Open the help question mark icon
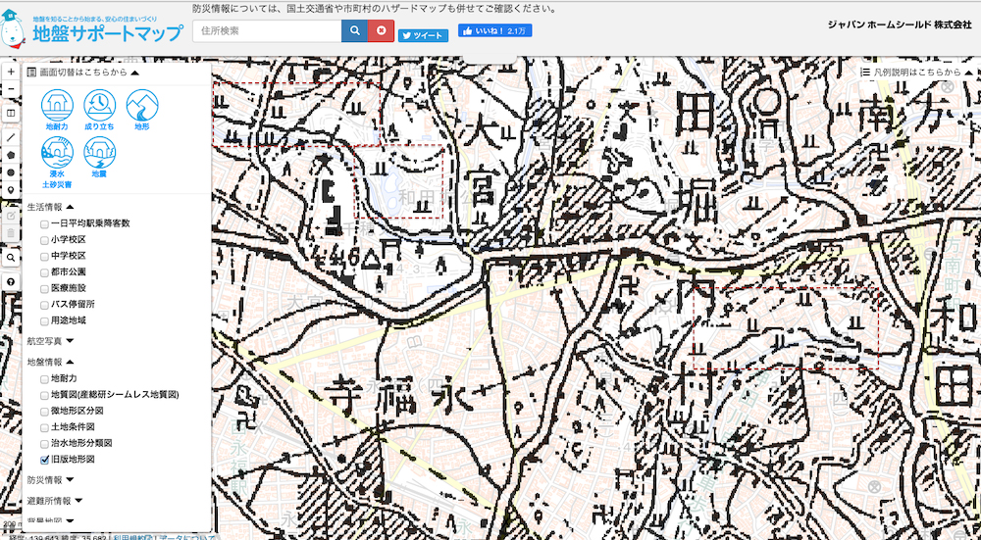The image size is (981, 540). pyautogui.click(x=11, y=282)
